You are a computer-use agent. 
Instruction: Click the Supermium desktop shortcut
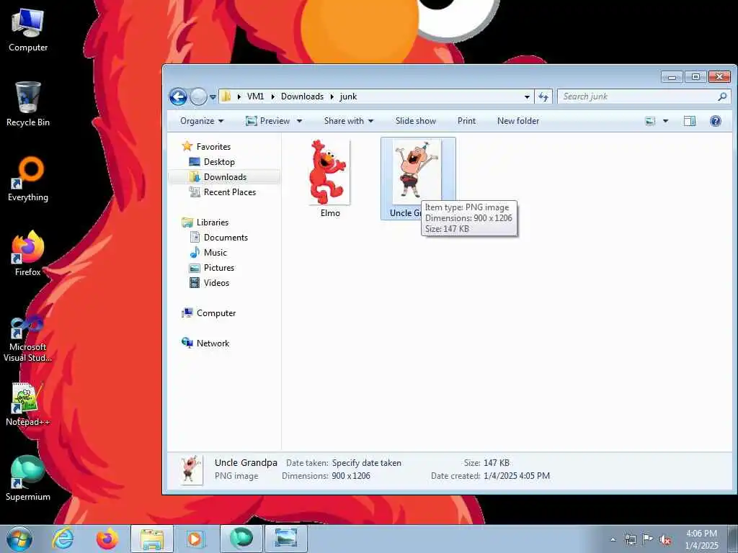28,479
